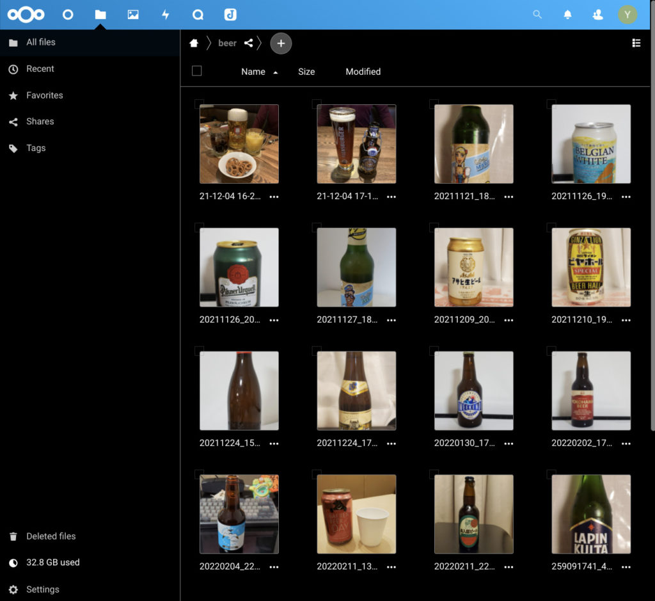Open the app icon showing a J note
The image size is (655, 601).
pyautogui.click(x=230, y=15)
